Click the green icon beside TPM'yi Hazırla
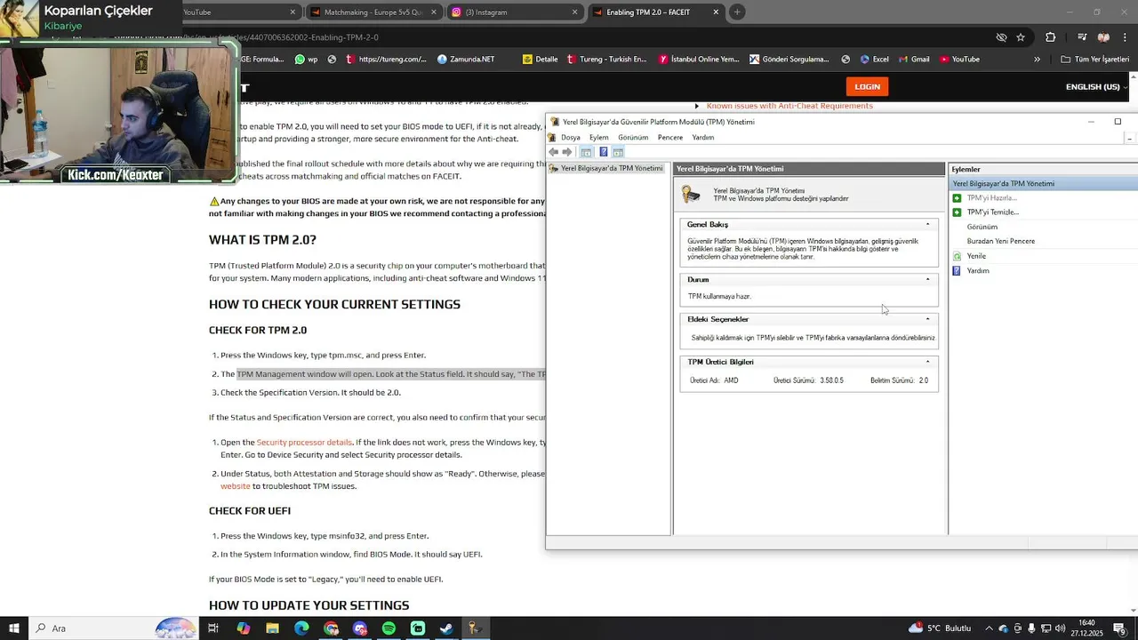1138x640 pixels. pos(957,198)
